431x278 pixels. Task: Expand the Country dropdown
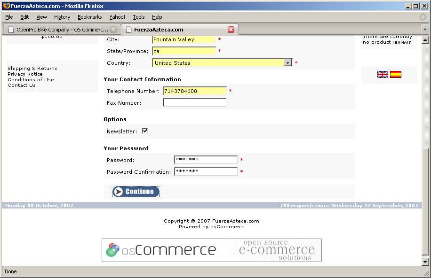click(x=287, y=63)
